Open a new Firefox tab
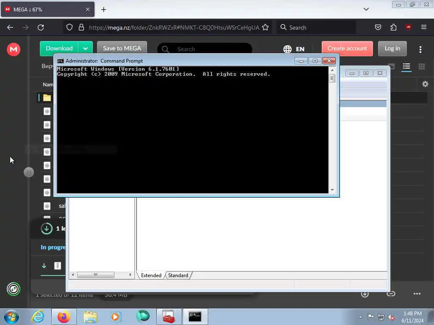Viewport: 434px width, 325px height. 103,10
